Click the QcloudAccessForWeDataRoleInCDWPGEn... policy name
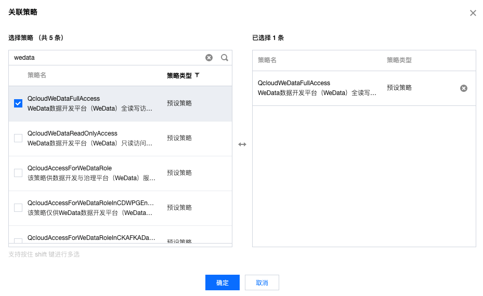The width and height of the screenshot is (483, 296). 90,203
